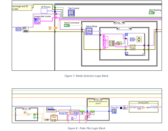Image resolution: width=168 pixels, height=131 pixels.
Task: Toggle the Send Command boolean terminal
Action: tap(67, 25)
